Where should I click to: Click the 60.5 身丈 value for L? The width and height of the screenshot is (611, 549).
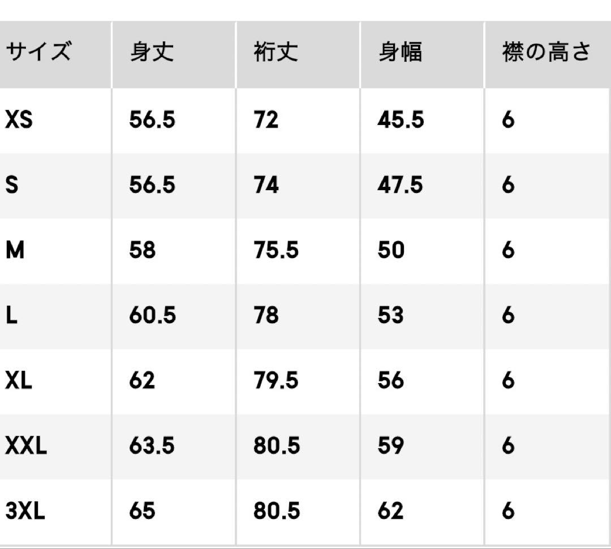152,315
